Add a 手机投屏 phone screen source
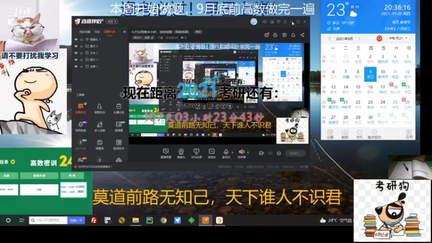 click(197, 153)
